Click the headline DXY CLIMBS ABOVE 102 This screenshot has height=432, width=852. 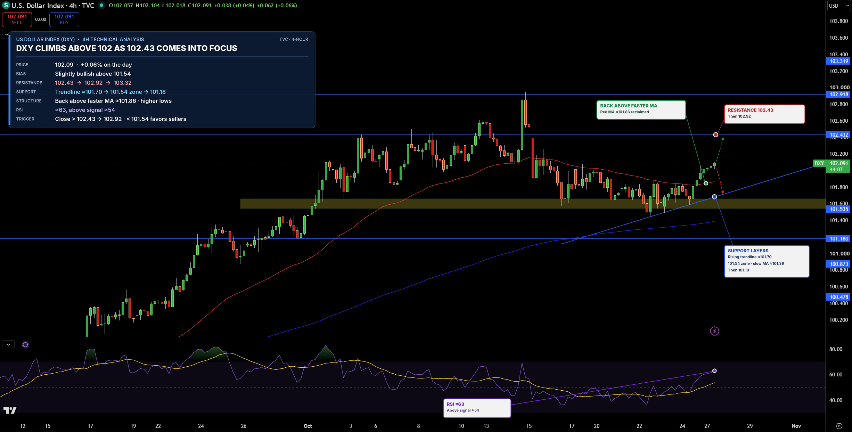click(126, 48)
